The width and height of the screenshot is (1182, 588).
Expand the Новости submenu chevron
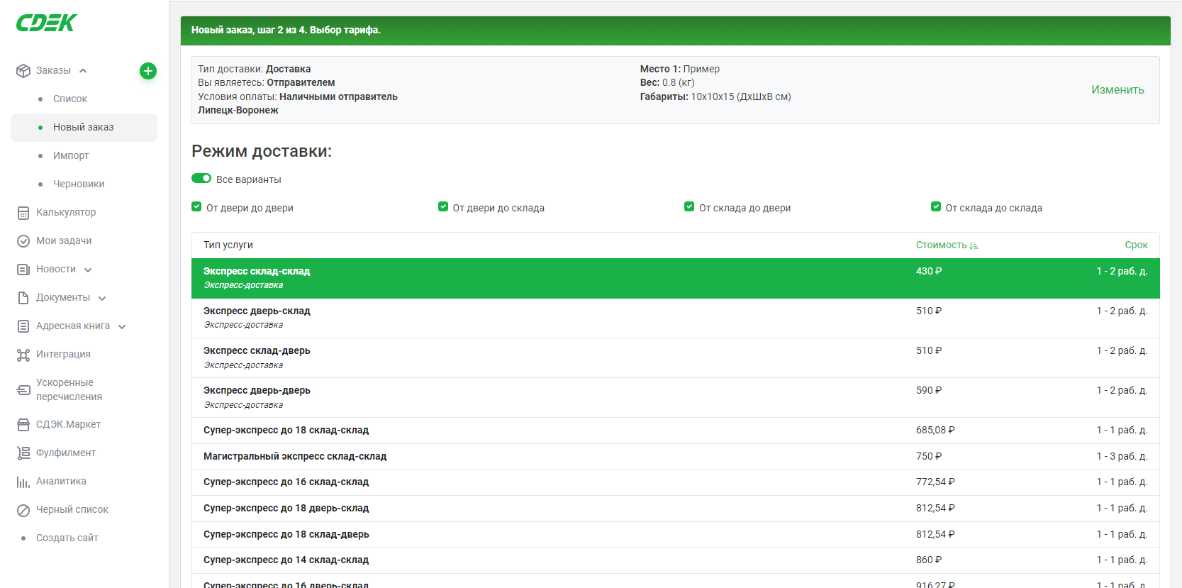pyautogui.click(x=88, y=270)
